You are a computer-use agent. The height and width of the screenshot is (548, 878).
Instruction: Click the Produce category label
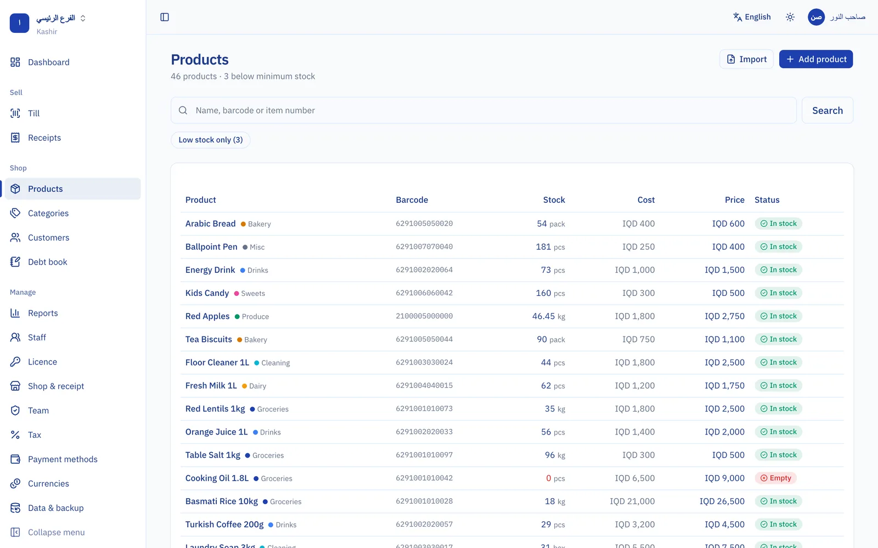click(x=255, y=317)
